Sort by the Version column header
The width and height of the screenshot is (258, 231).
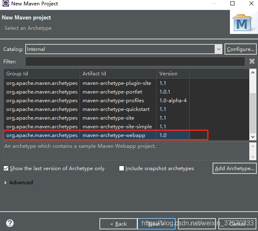(173, 74)
